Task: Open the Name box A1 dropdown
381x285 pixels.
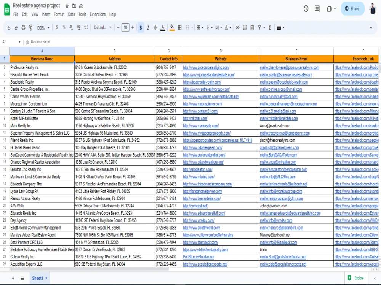Action: pos(19,42)
